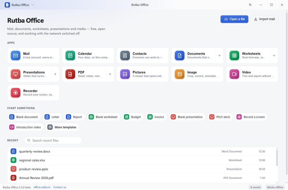Open More templates
Viewport: 288px width, 190px height.
click(x=62, y=127)
